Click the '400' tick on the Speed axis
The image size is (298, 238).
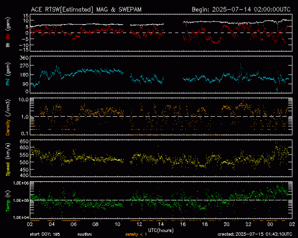pyautogui.click(x=24, y=175)
